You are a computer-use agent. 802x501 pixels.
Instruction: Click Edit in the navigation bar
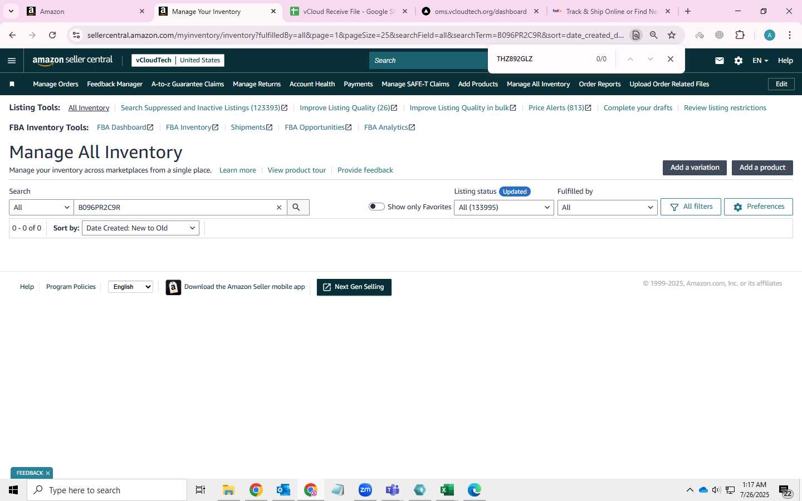tap(781, 84)
